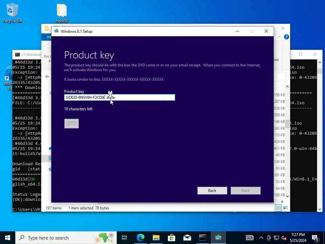Open the Recycle Bin desktop icon
Viewport: 325px width, 244px height.
pyautogui.click(x=12, y=13)
